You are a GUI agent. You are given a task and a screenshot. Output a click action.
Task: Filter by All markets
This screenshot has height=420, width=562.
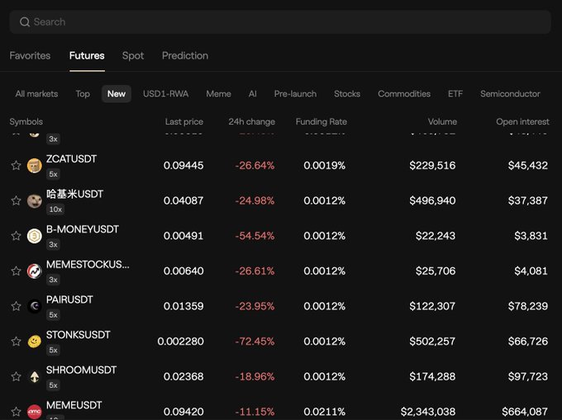point(36,94)
